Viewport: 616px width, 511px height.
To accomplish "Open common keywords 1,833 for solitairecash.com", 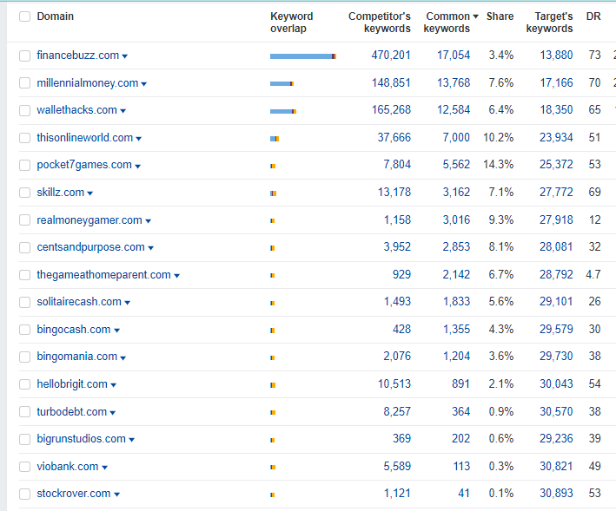I will click(456, 302).
